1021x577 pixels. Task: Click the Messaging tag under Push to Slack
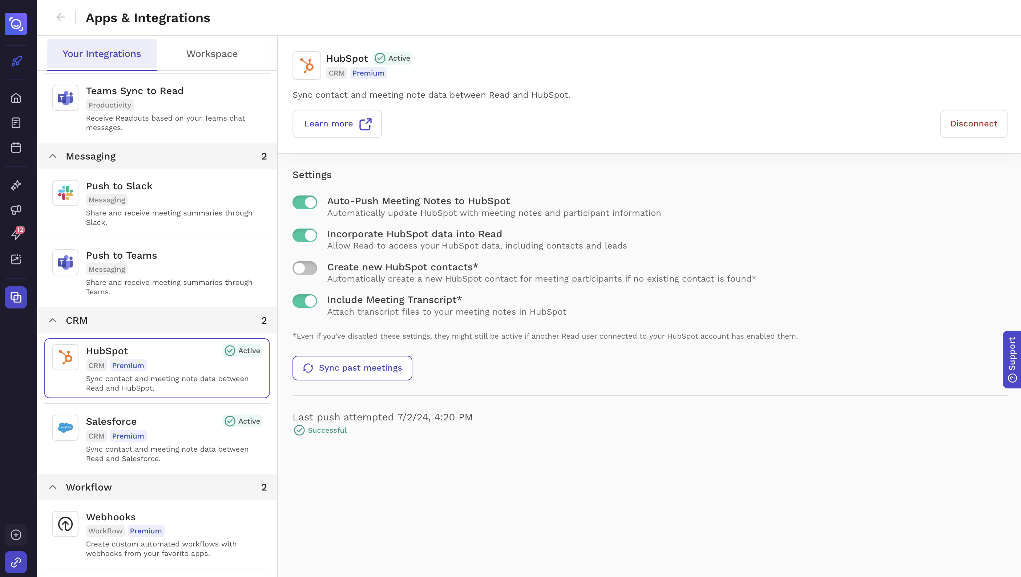(106, 200)
